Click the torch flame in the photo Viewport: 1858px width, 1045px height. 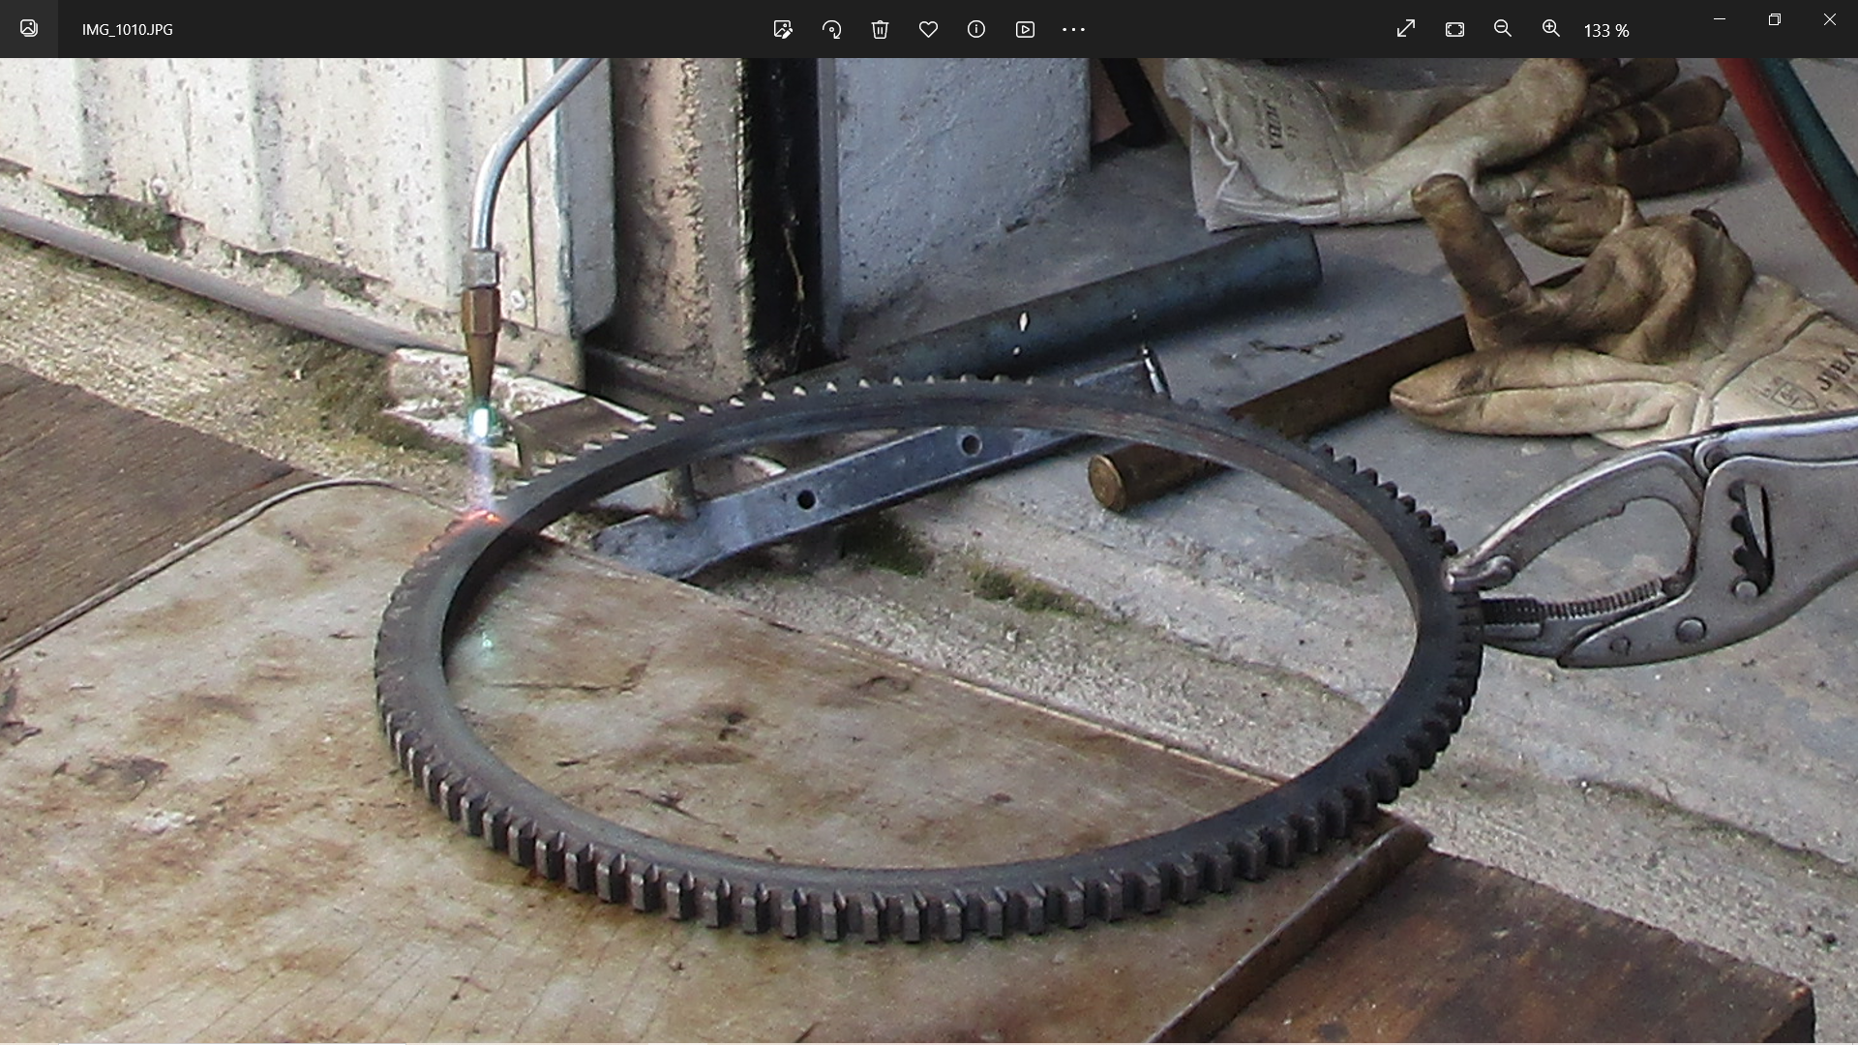[480, 423]
